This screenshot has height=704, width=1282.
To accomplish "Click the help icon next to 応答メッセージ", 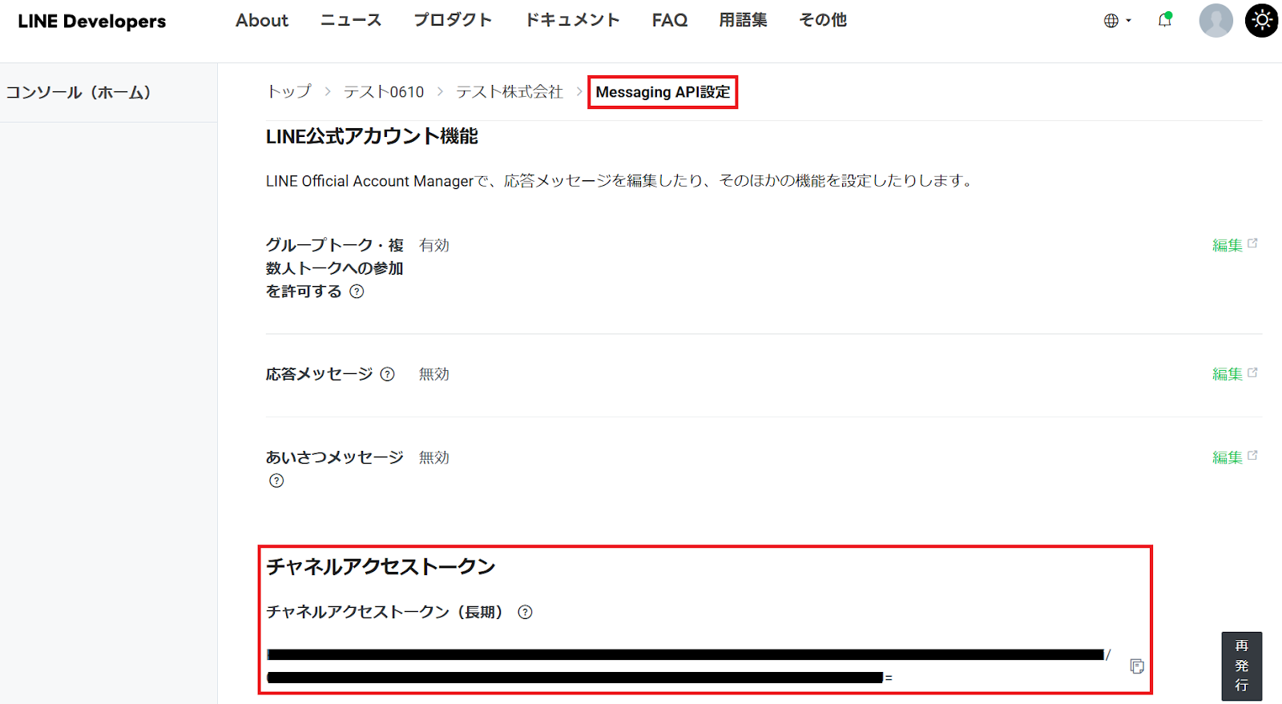I will click(x=388, y=374).
